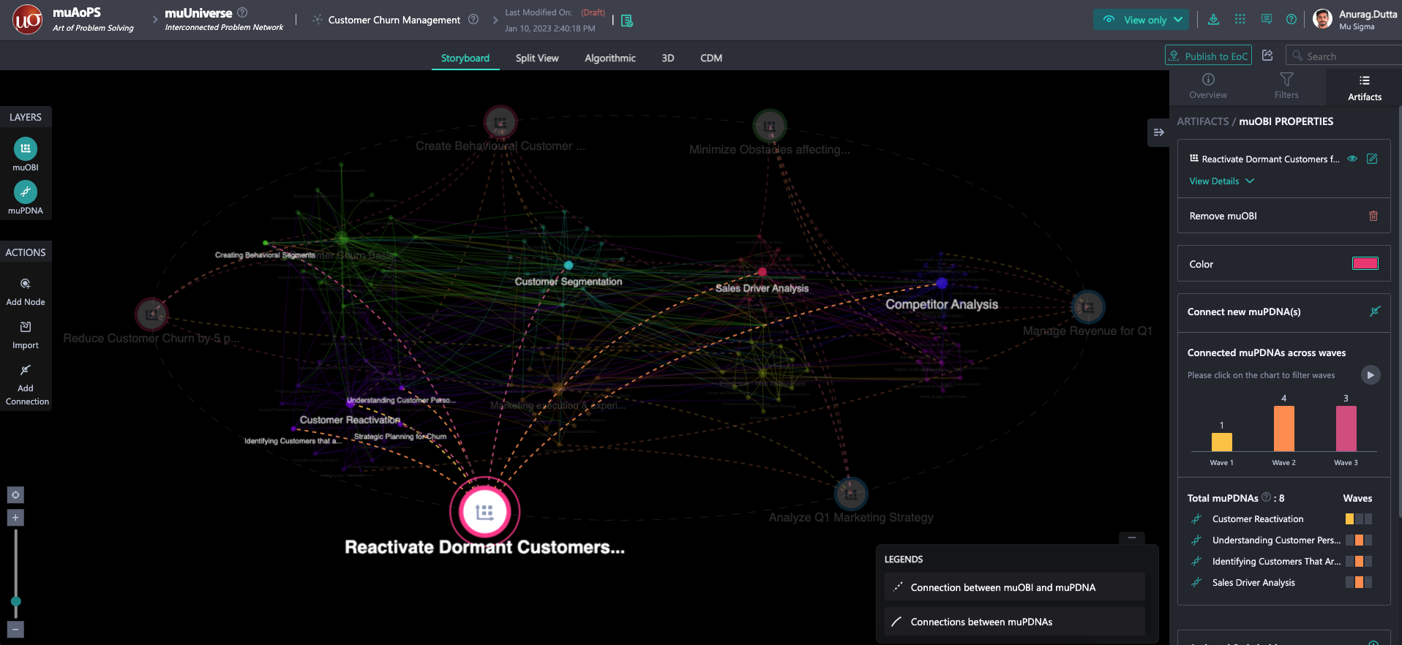Click Remove muOBI
The height and width of the screenshot is (645, 1402).
point(1283,216)
